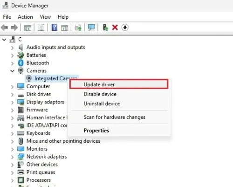Click the Device Manager title bar icon
This screenshot has height=187, width=233.
6,5
